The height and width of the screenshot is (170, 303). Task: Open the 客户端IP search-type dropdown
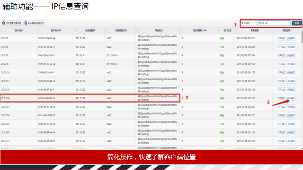point(249,23)
